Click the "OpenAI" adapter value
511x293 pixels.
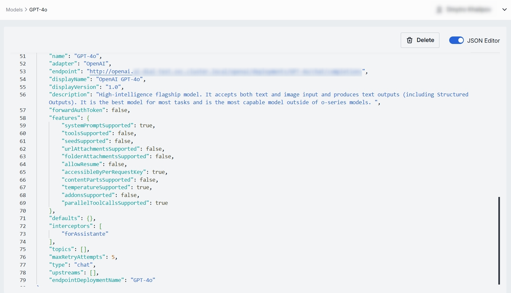click(x=96, y=64)
